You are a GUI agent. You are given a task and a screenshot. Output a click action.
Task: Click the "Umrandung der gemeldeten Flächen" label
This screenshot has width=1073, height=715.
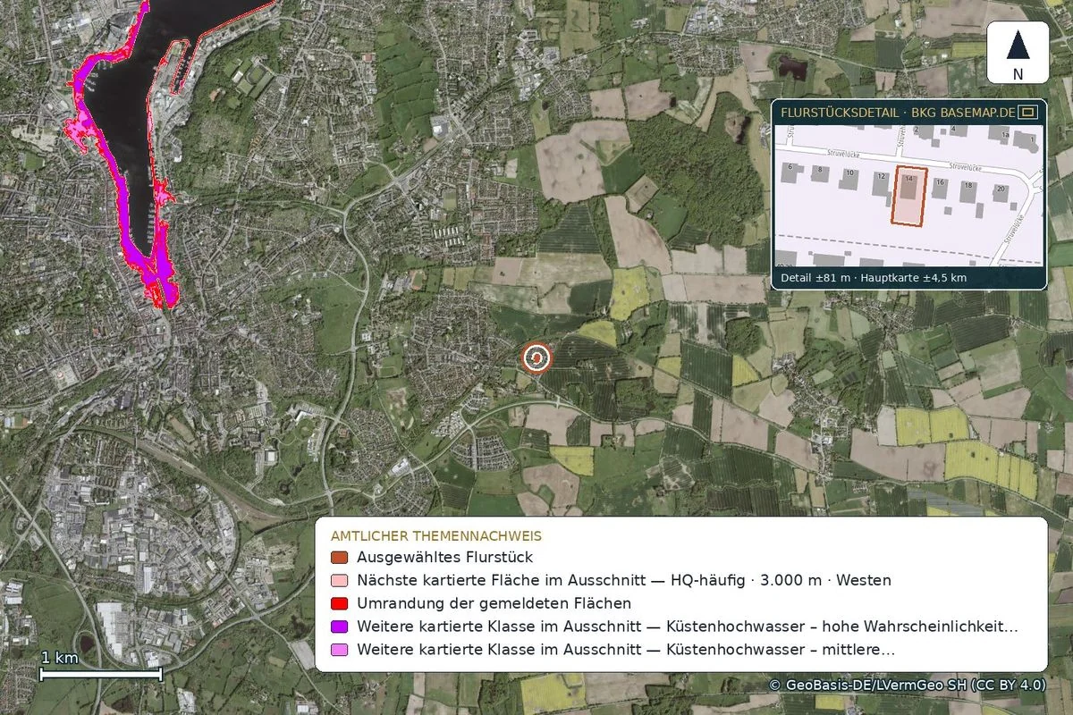coord(494,603)
